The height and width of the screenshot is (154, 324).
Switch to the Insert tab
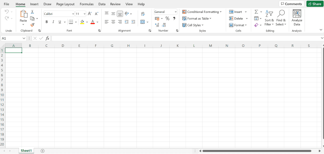[x=34, y=4]
